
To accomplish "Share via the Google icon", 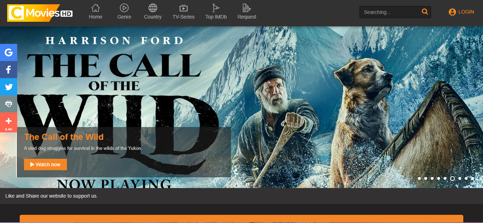I will tap(9, 52).
